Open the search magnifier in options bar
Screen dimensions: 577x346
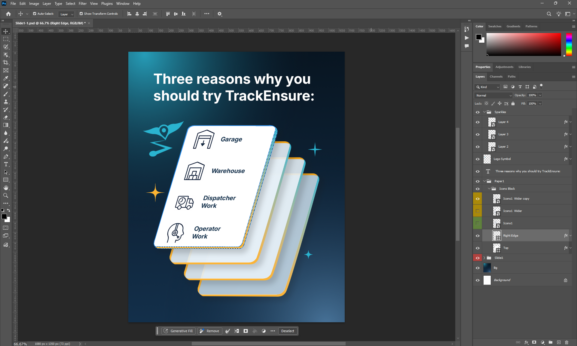[x=549, y=14]
